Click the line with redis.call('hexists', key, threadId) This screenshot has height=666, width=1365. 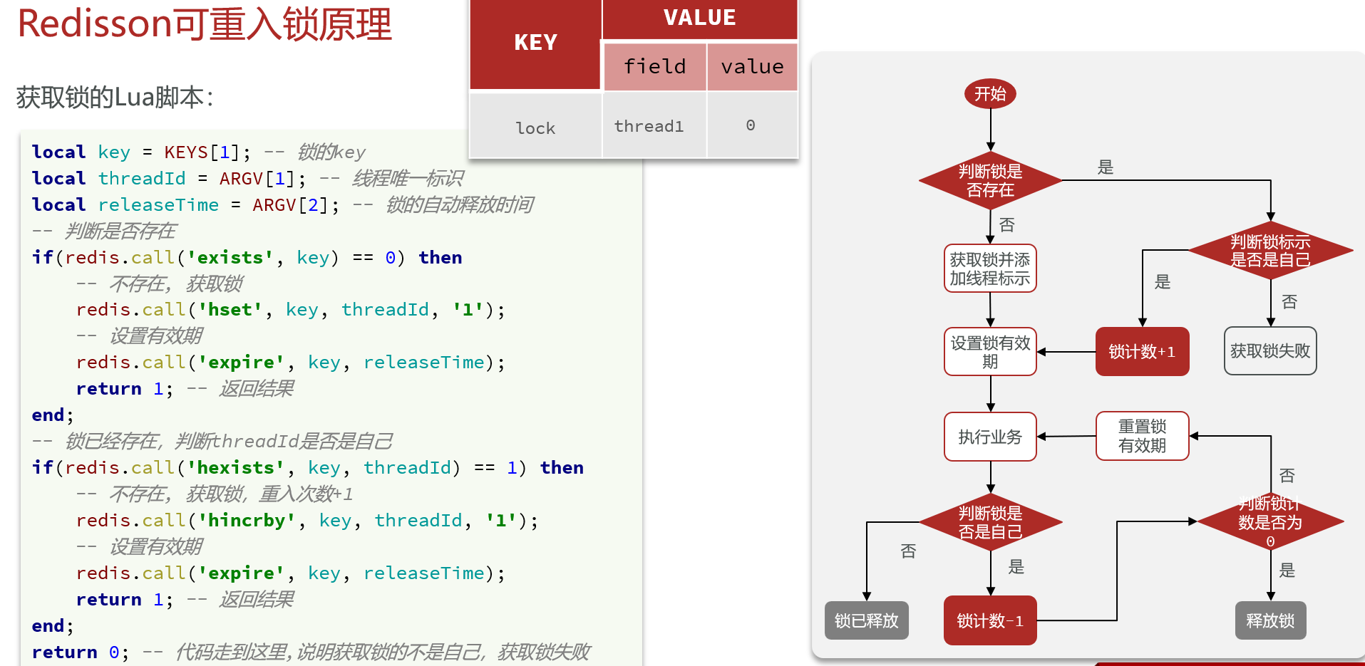308,468
